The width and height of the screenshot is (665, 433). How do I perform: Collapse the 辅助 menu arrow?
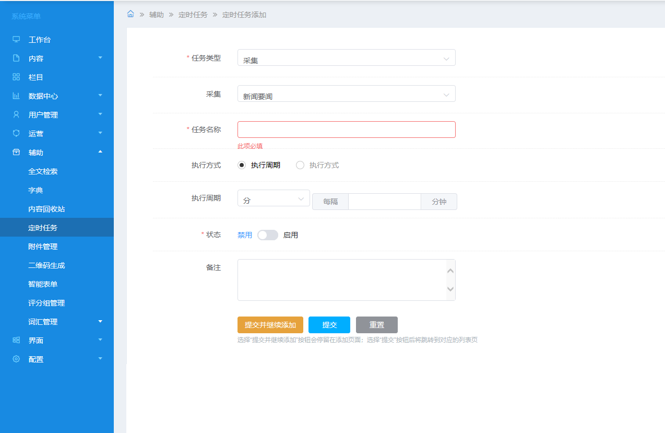point(100,151)
